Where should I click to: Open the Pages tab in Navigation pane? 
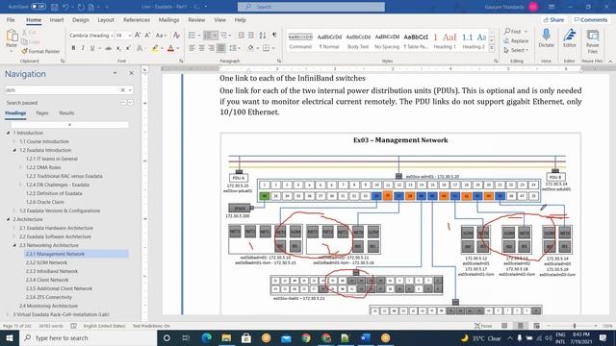click(x=42, y=113)
